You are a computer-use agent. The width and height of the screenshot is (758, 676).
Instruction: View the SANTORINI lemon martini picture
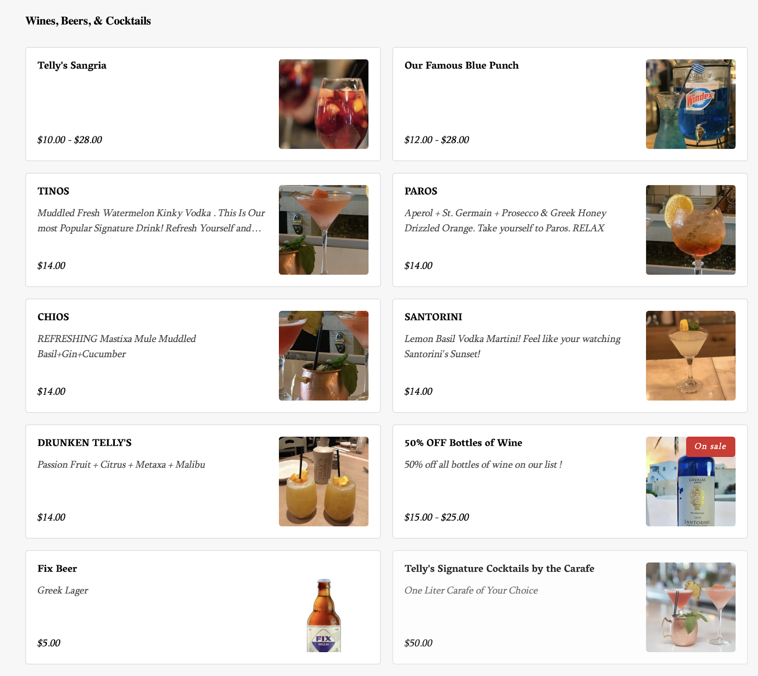point(691,356)
